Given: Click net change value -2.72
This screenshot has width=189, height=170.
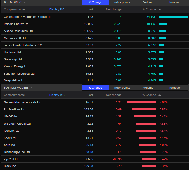Looking at the screenshot, I should click(118, 145).
